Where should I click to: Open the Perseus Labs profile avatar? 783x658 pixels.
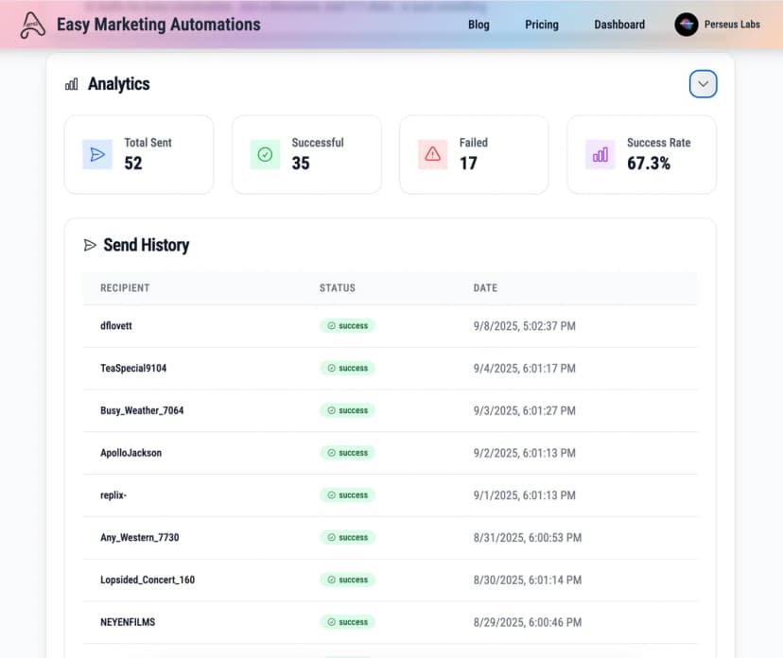pos(687,25)
